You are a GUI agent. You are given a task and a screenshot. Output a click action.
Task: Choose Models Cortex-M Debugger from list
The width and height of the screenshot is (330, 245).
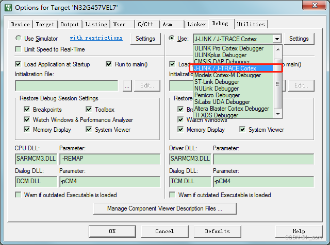click(x=233, y=75)
